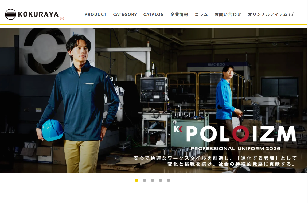Switch to the second carousel slide dot
Screen dimensions: 308x203
[x=145, y=180]
